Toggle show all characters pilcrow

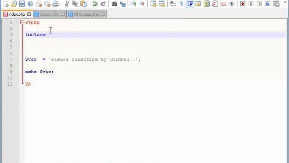tap(182, 4)
